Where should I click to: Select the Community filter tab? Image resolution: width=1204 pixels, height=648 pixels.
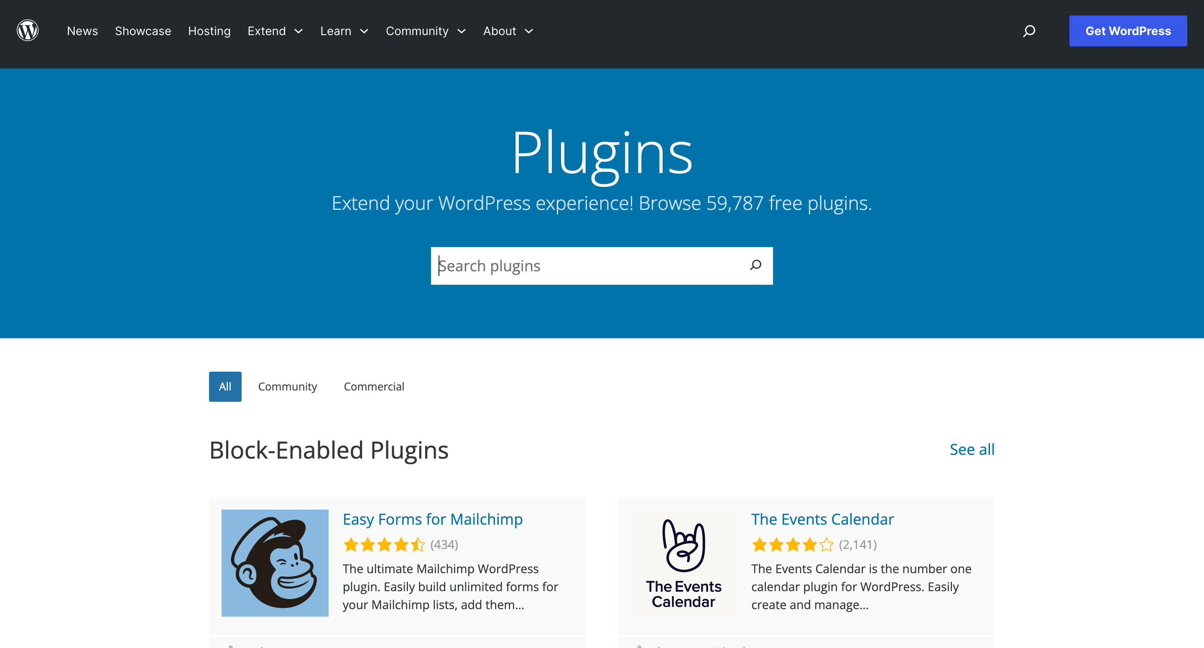(x=287, y=386)
